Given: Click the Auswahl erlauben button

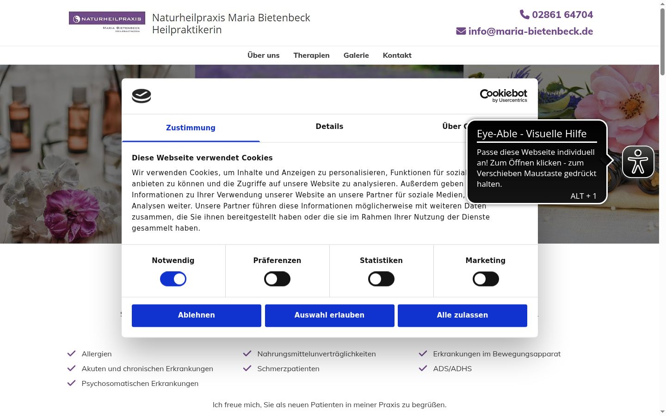Looking at the screenshot, I should click(x=329, y=315).
